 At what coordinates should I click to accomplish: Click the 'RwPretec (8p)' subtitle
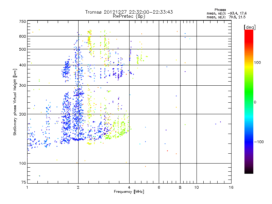[x=129, y=16]
